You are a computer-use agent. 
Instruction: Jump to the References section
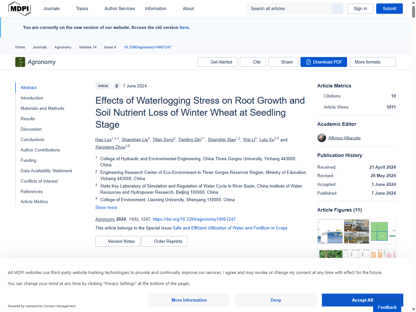[32, 191]
